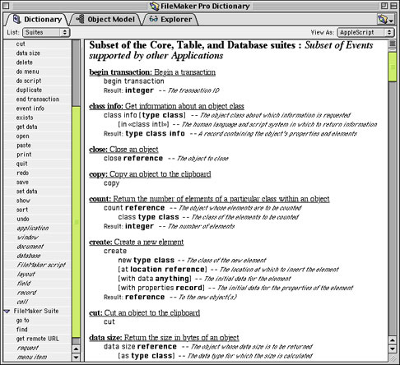
Task: Select 'redo' in the list
Action: point(22,173)
